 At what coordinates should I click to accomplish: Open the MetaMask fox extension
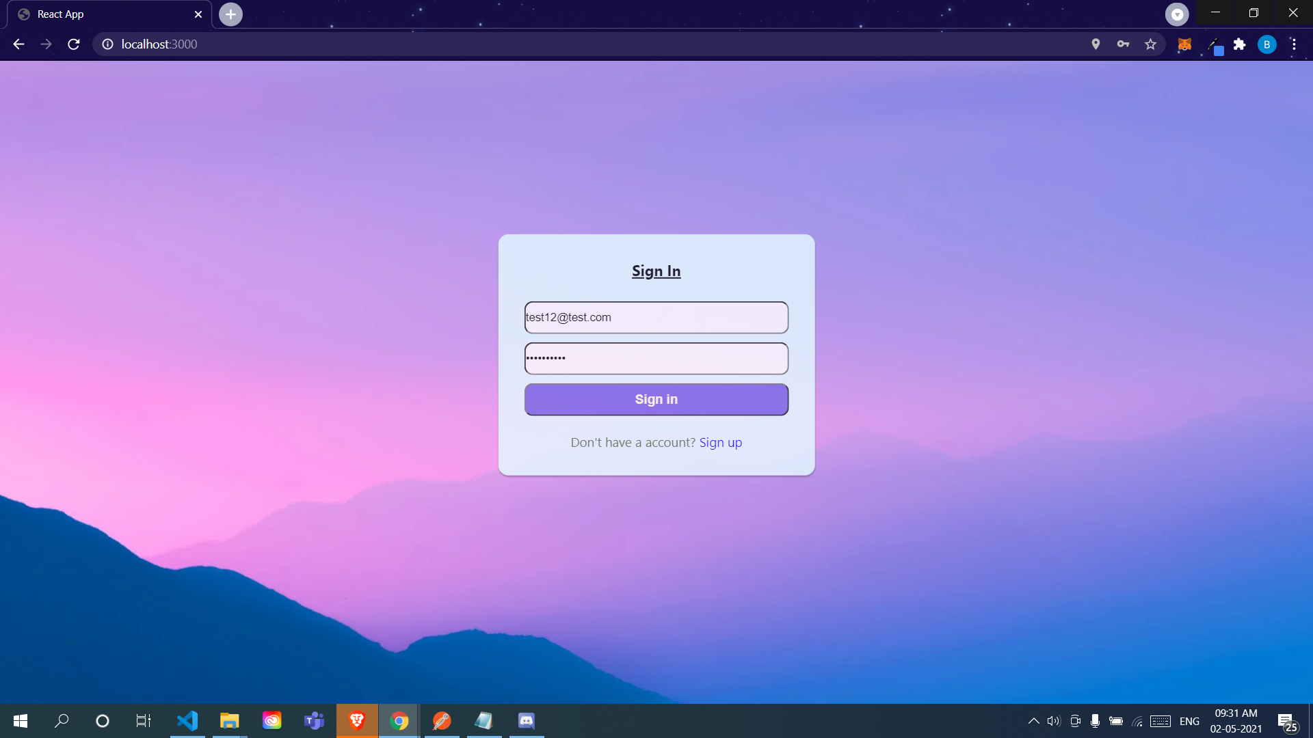point(1184,44)
